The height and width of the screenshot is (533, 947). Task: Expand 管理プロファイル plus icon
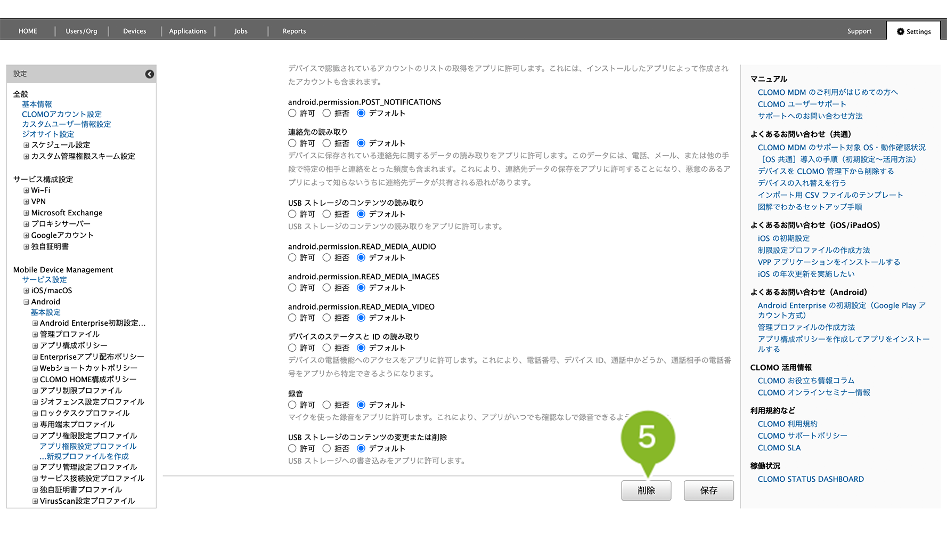click(x=35, y=334)
